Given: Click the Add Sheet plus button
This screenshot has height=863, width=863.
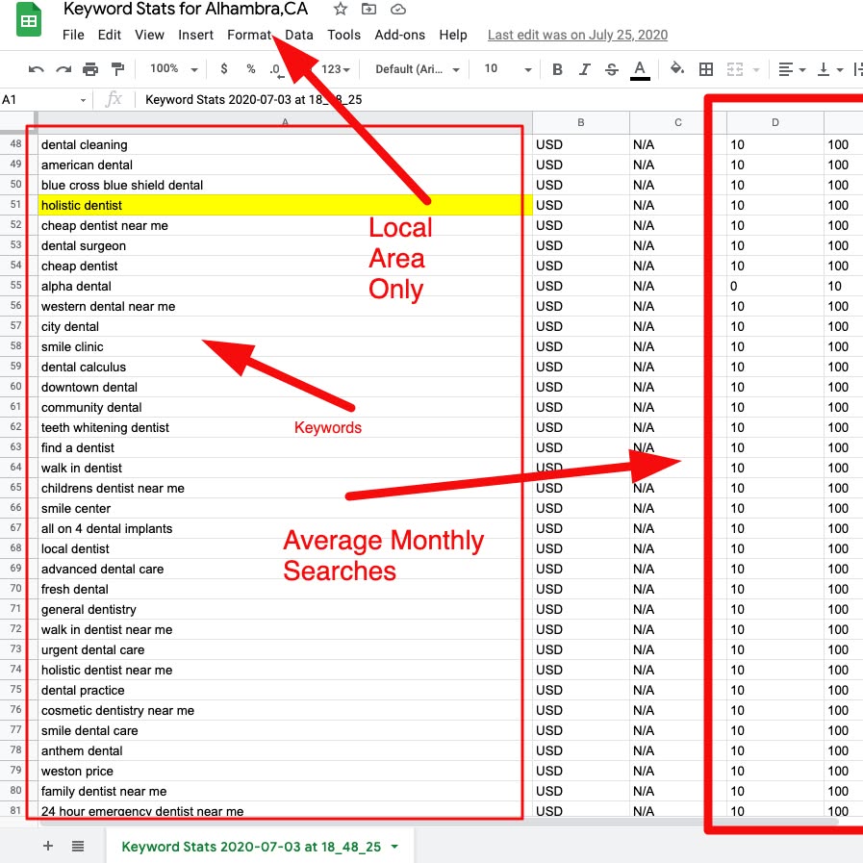Looking at the screenshot, I should (x=48, y=846).
